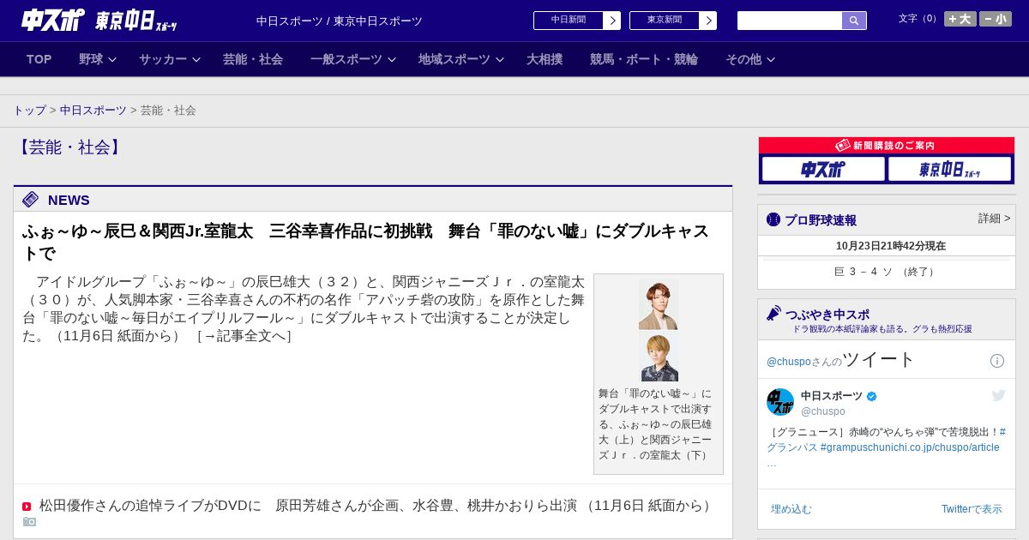Open 中日スポーツ Twitter account name
1029x540 pixels.
[832, 396]
